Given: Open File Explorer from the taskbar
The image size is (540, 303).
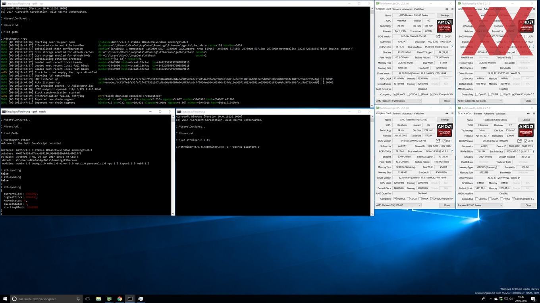Looking at the screenshot, I should click(x=98, y=299).
